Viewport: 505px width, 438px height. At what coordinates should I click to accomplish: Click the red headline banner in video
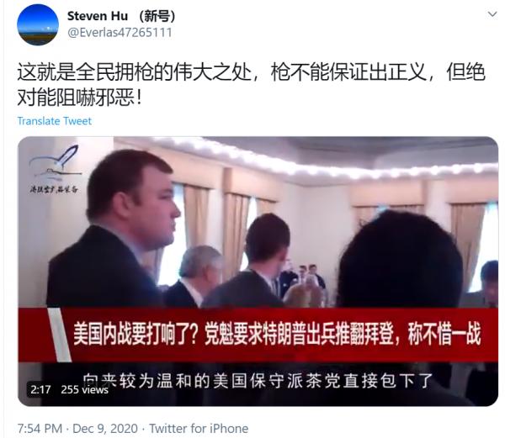[258, 335]
